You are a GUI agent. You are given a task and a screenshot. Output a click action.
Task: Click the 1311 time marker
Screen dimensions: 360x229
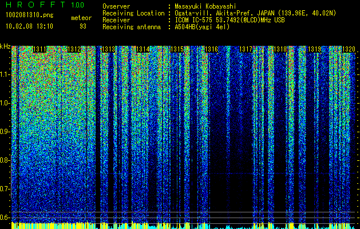39,49
